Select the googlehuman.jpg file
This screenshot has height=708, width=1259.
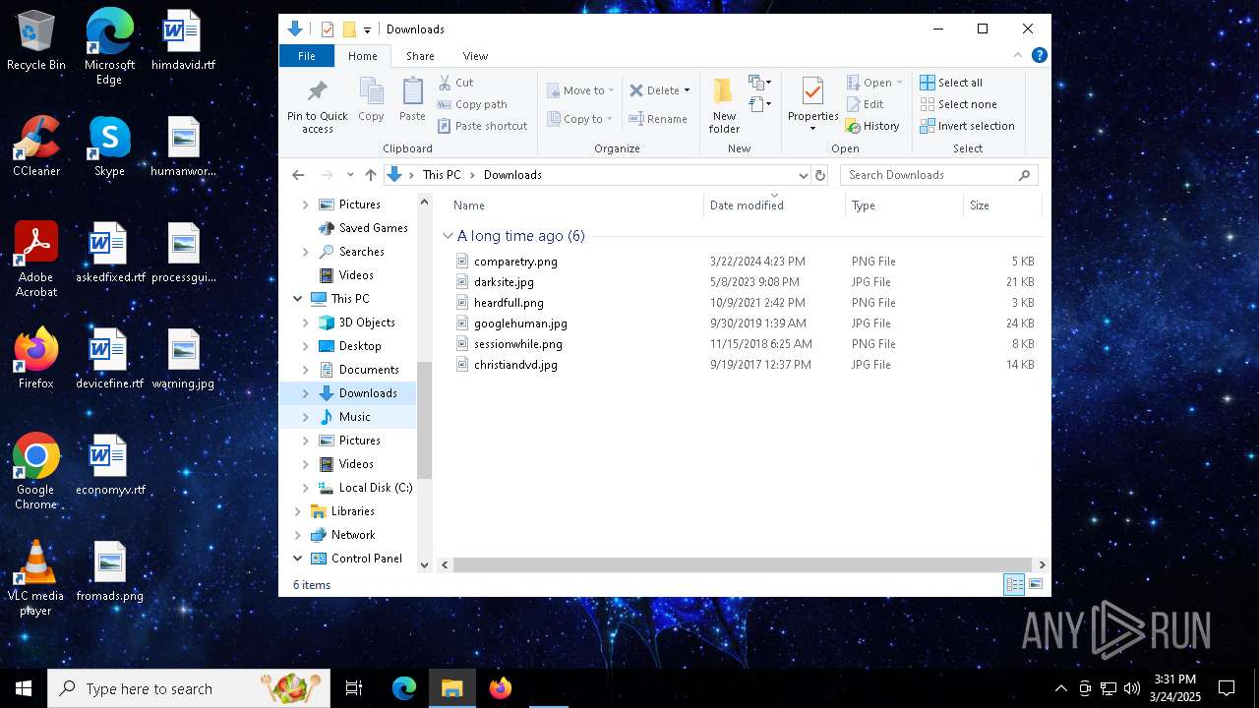[x=520, y=324]
